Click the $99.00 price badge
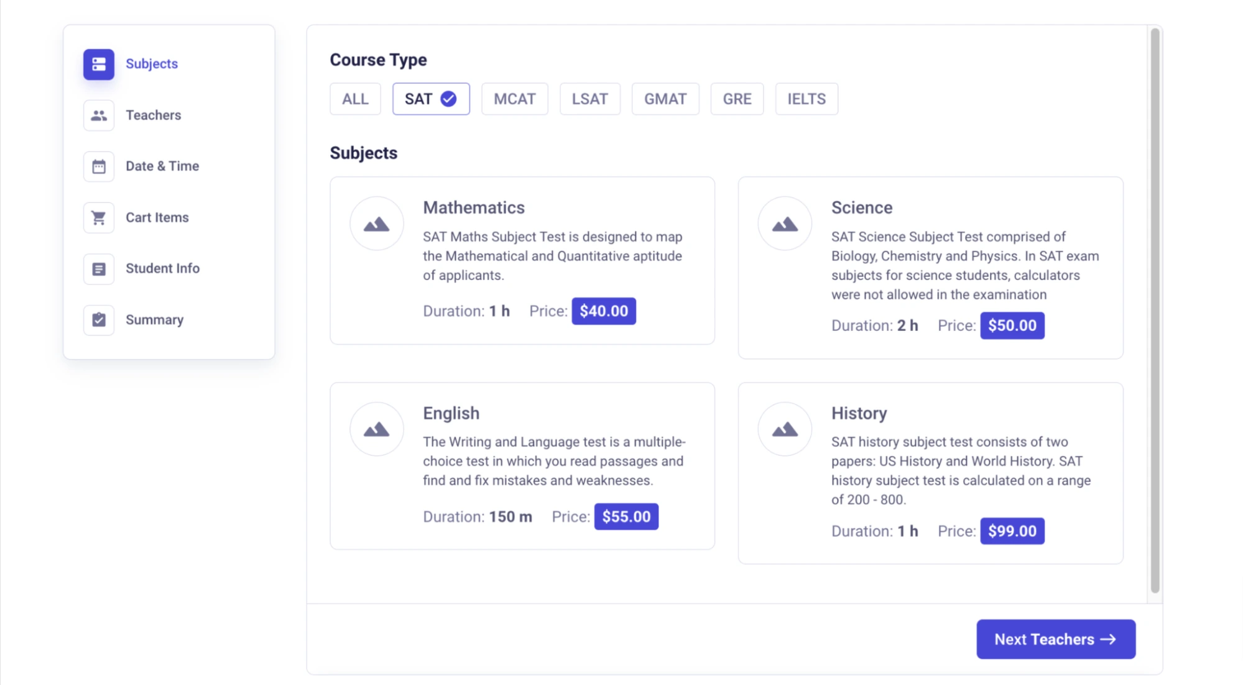The width and height of the screenshot is (1243, 685). point(1012,531)
